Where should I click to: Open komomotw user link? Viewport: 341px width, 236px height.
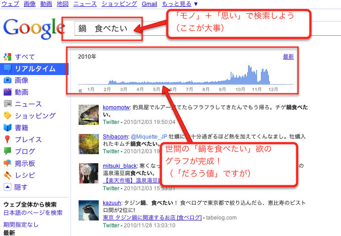coord(116,107)
